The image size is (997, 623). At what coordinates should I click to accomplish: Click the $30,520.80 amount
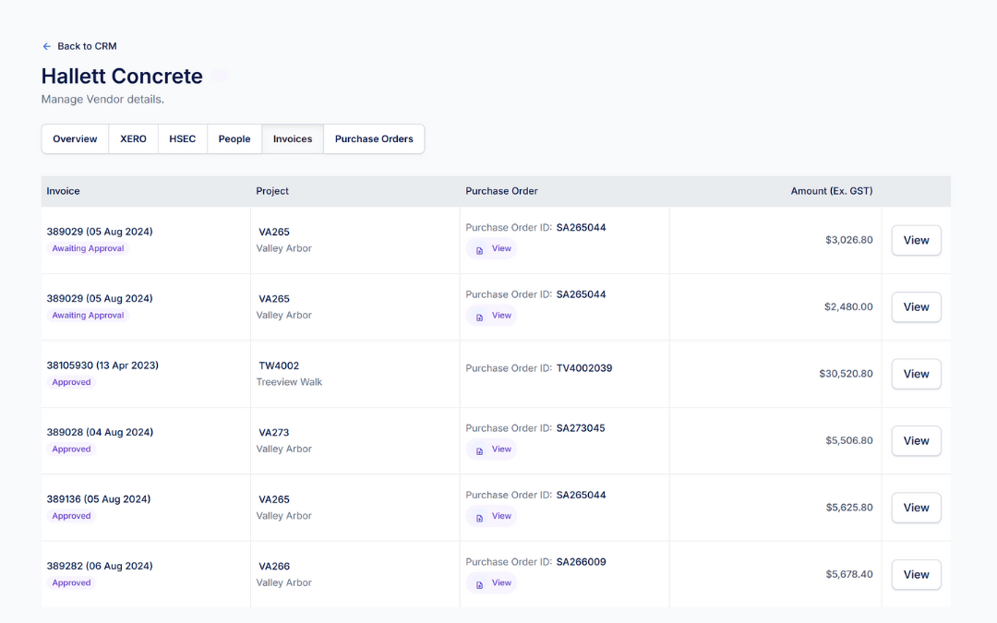846,374
